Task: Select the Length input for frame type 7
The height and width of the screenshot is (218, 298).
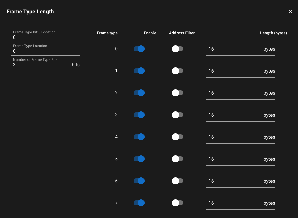Action: coord(234,203)
